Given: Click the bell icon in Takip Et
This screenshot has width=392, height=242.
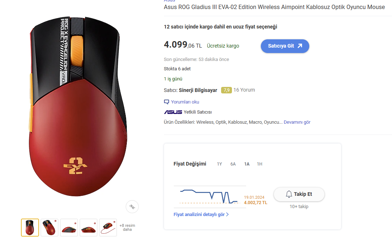Looking at the screenshot, I should click(x=289, y=194).
